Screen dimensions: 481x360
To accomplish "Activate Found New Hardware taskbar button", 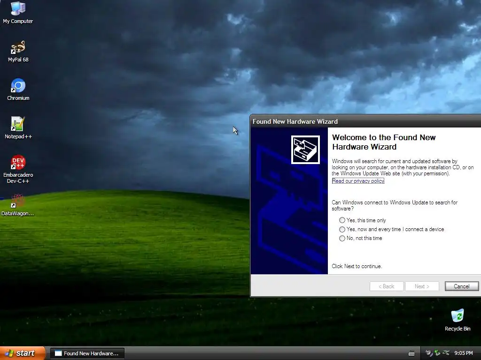I will pos(87,353).
